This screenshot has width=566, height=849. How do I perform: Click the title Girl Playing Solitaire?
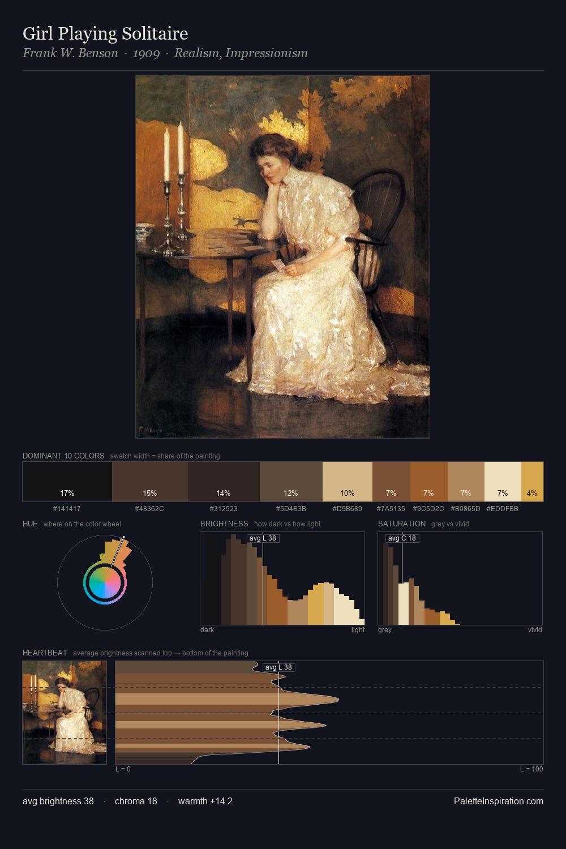pyautogui.click(x=105, y=33)
